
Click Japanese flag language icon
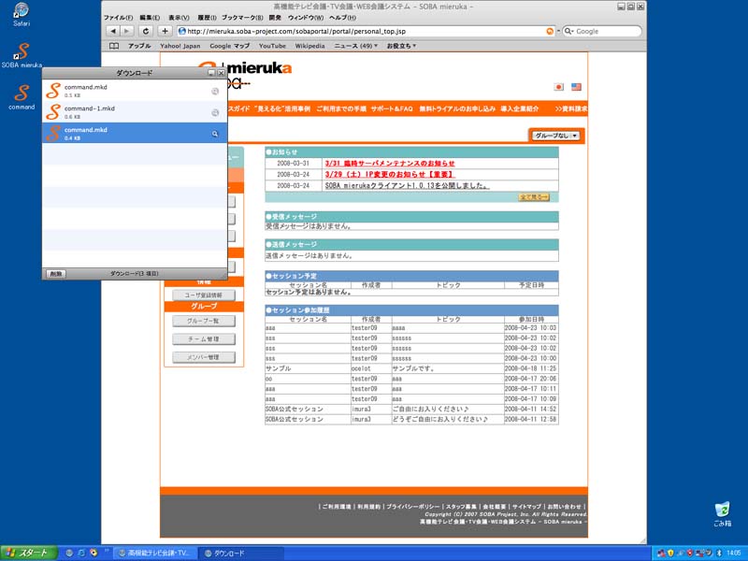pos(558,87)
